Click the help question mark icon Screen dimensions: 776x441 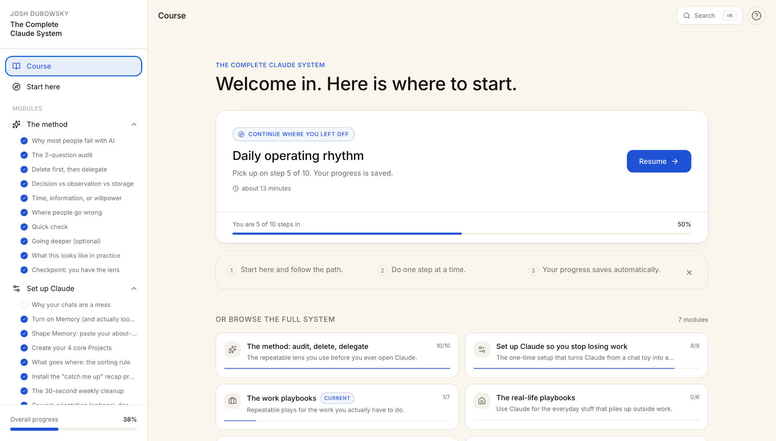click(756, 16)
